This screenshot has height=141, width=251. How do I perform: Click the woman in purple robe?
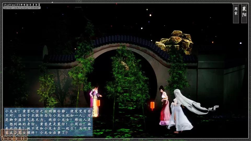click(x=95, y=101)
